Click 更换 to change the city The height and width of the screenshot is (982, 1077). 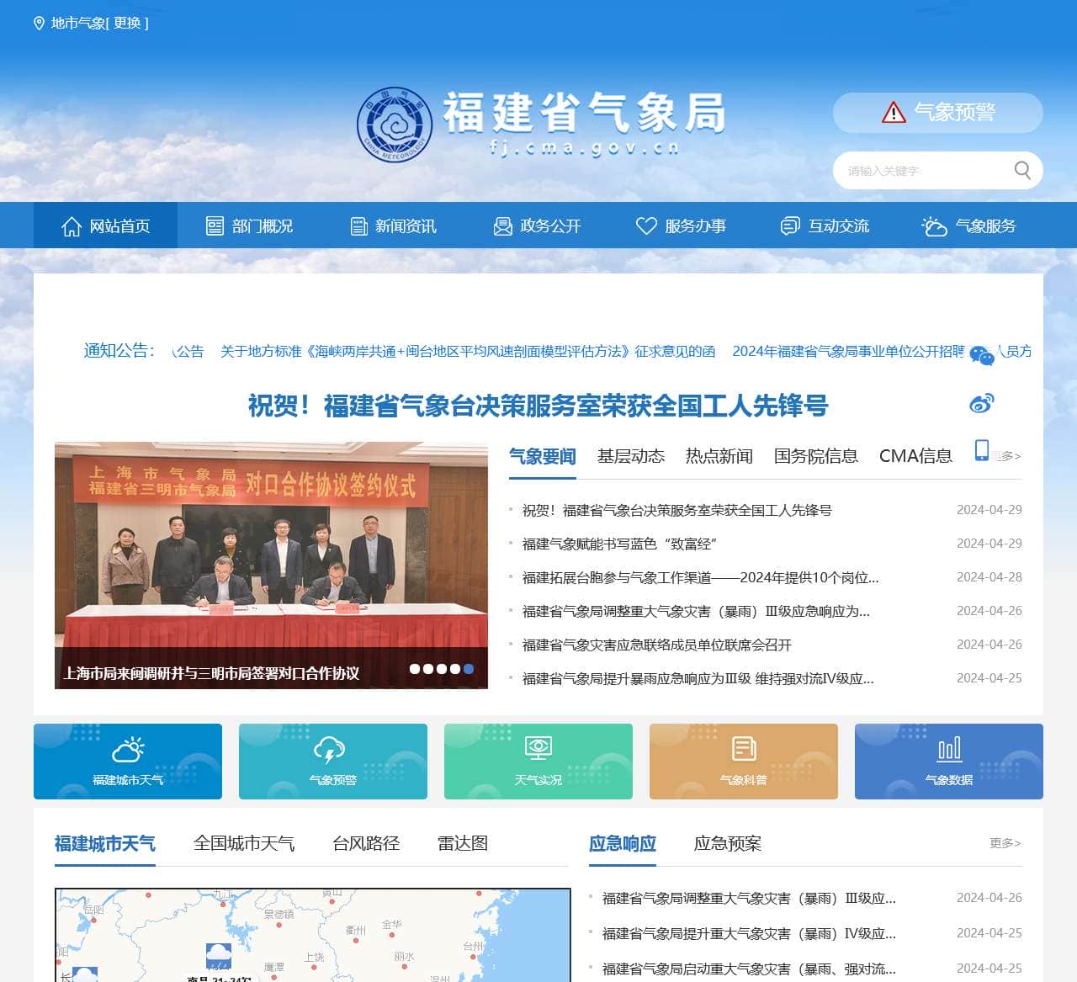(129, 23)
